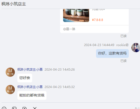Image resolution: width=140 pixels, height=109 pixels.
Task: Click the shop avatar beside 能拍的都有货哦
Action: click(x=10, y=90)
